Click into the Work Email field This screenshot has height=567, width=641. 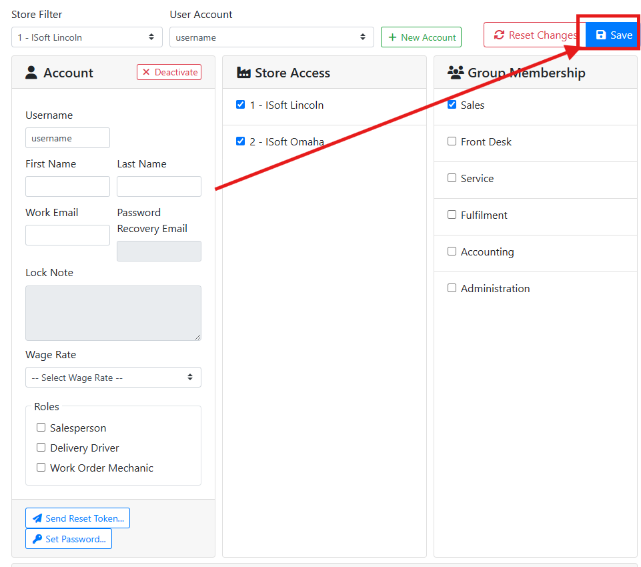[67, 235]
